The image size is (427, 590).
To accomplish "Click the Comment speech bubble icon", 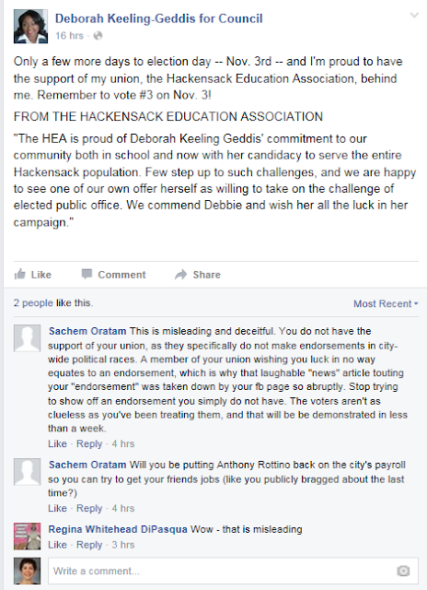I will pyautogui.click(x=87, y=274).
